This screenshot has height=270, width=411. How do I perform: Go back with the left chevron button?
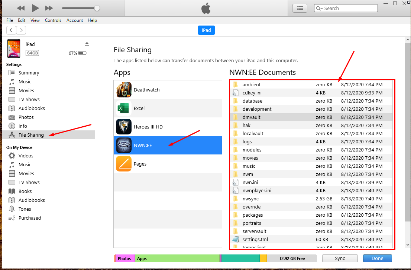[11, 30]
